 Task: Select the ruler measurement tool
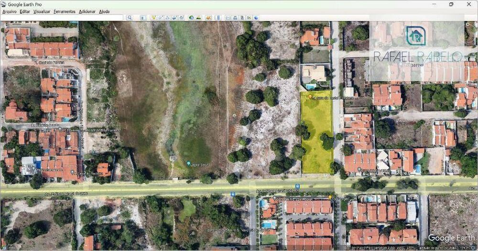tap(218, 18)
